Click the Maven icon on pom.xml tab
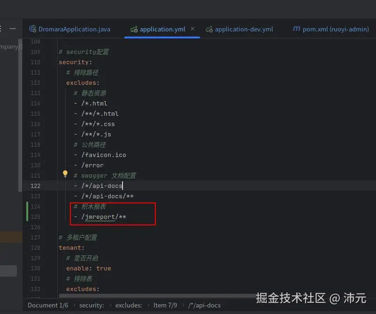376x314 pixels. 296,29
